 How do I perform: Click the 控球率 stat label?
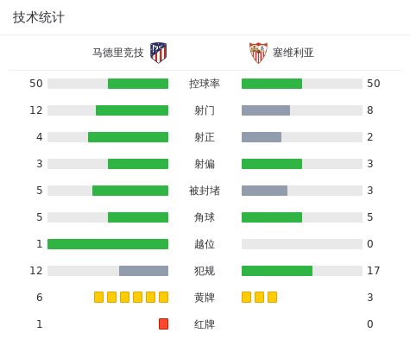[x=205, y=84]
